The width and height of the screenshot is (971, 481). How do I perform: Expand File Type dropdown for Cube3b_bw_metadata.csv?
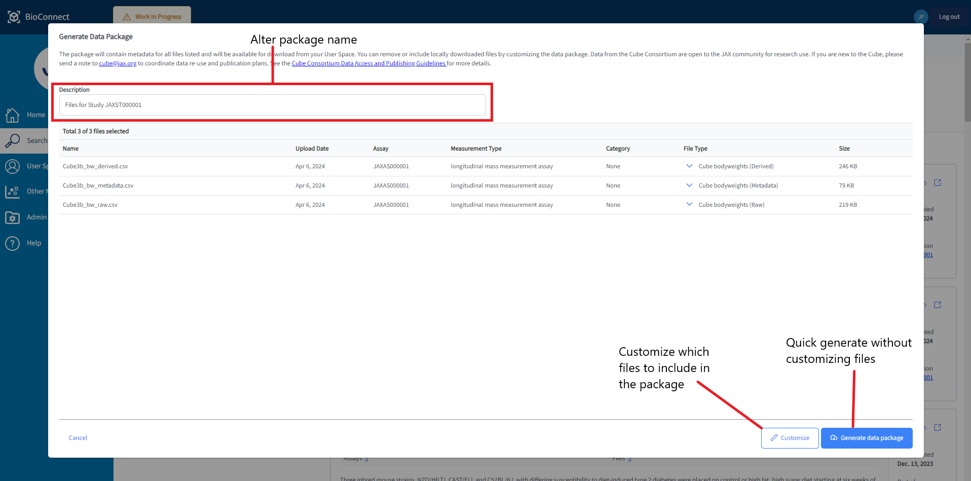pyautogui.click(x=689, y=185)
